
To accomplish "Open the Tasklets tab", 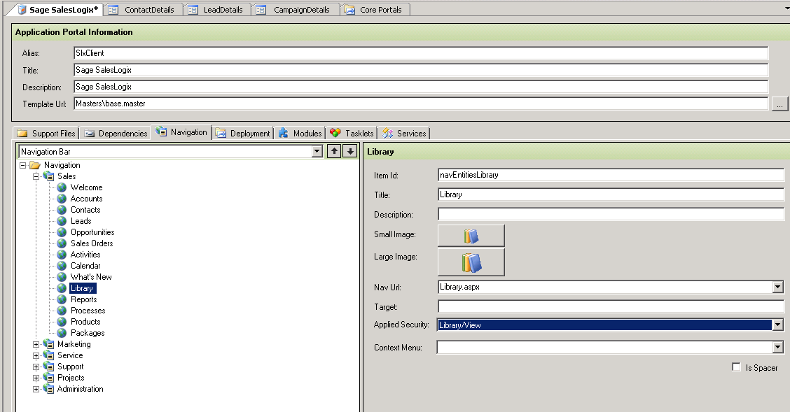I will pyautogui.click(x=352, y=134).
